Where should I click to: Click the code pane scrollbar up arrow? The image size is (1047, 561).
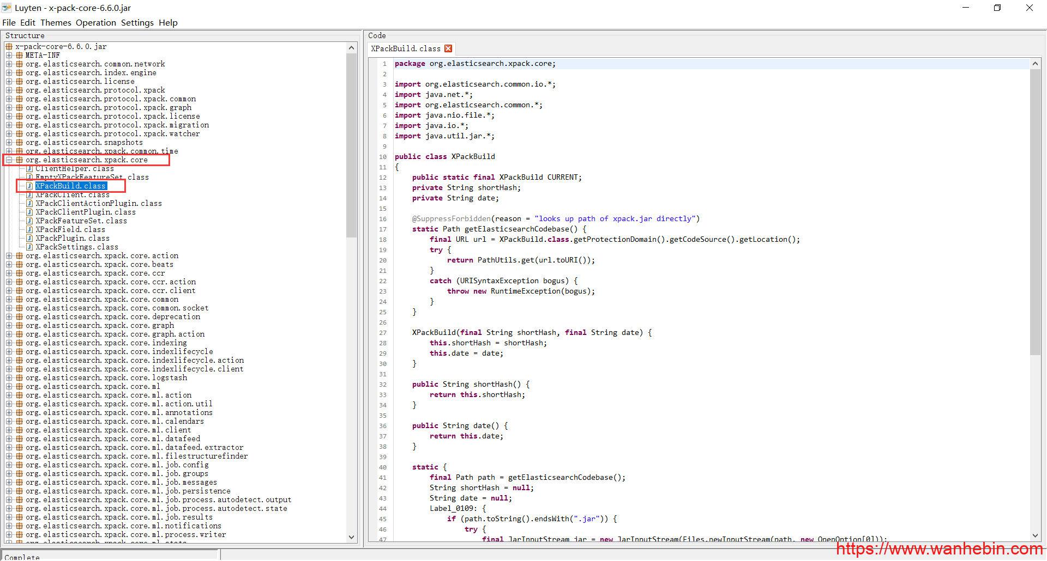[1035, 63]
